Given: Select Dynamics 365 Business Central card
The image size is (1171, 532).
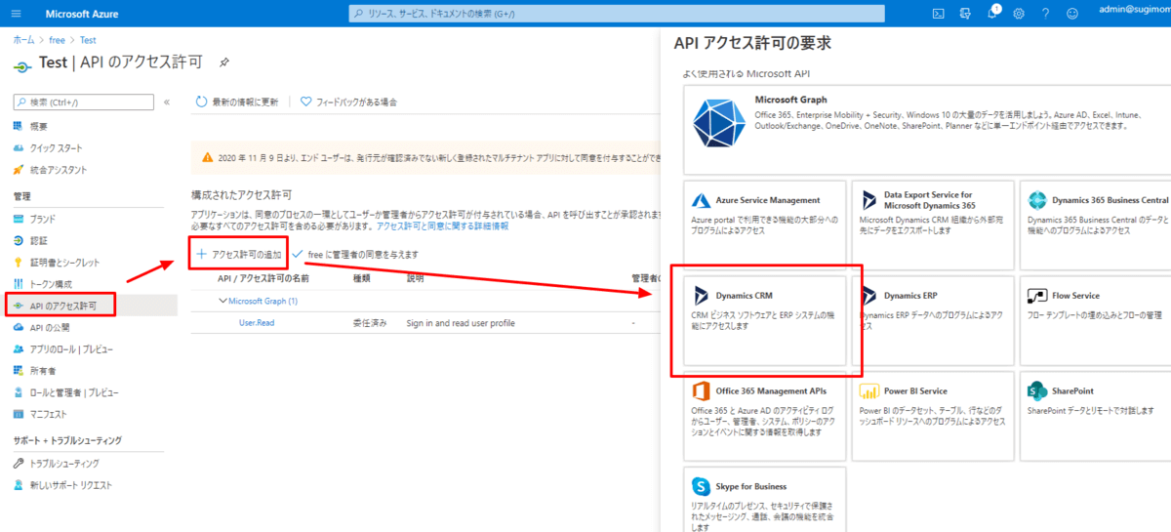Looking at the screenshot, I should (x=1096, y=225).
